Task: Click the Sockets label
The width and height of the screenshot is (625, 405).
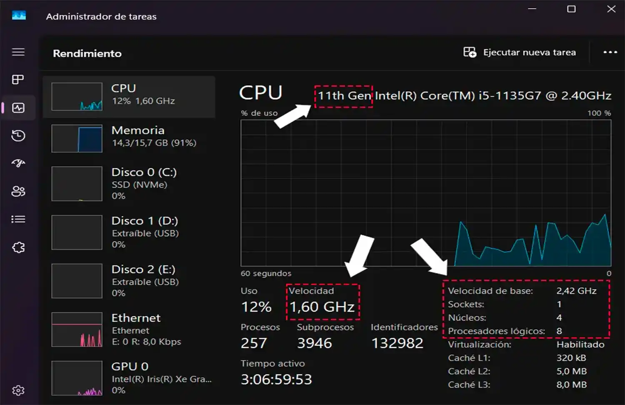Action: [466, 304]
